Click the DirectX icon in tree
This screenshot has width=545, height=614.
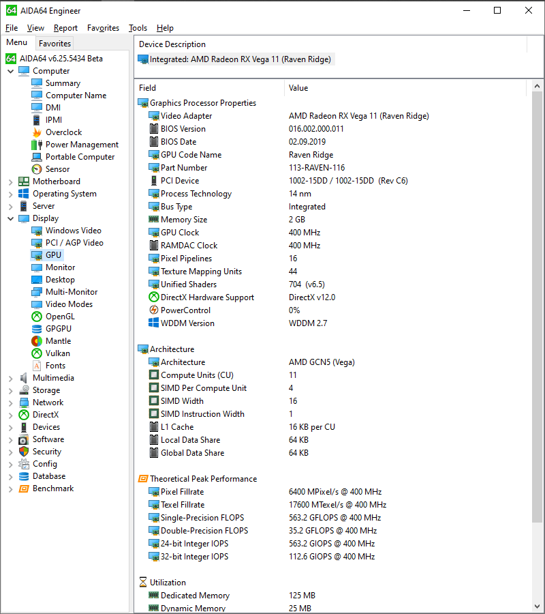tap(24, 415)
